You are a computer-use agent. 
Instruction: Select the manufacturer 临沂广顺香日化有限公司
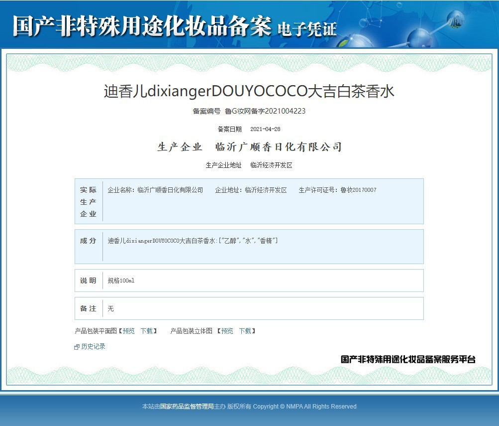[278, 146]
